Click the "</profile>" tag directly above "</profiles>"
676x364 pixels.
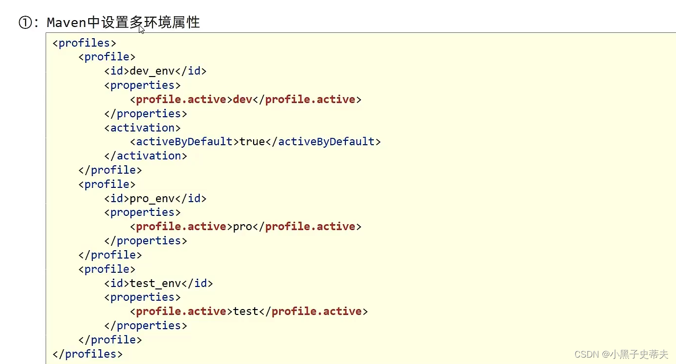(110, 339)
